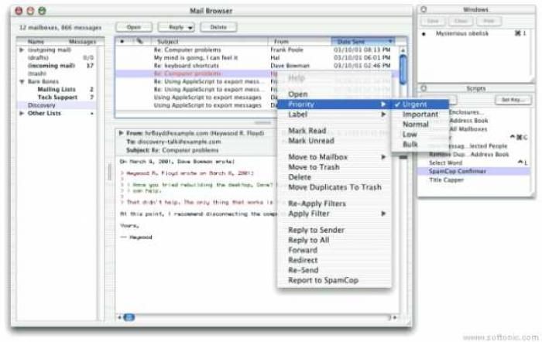This screenshot has height=342, width=542.
Task: Click the Scripts palette close circle
Action: 424,88
